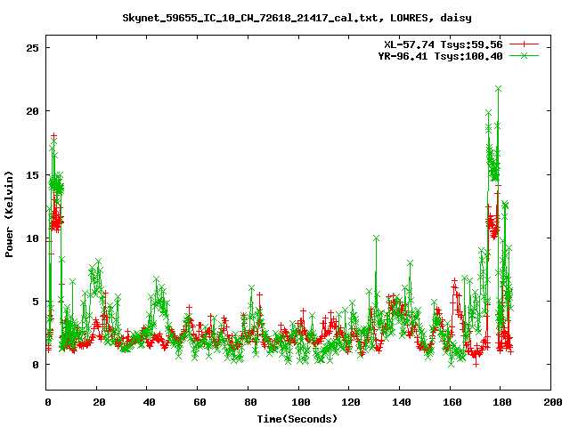570x427 pixels.
Task: Click the y-axis tick label 20
Action: click(33, 111)
